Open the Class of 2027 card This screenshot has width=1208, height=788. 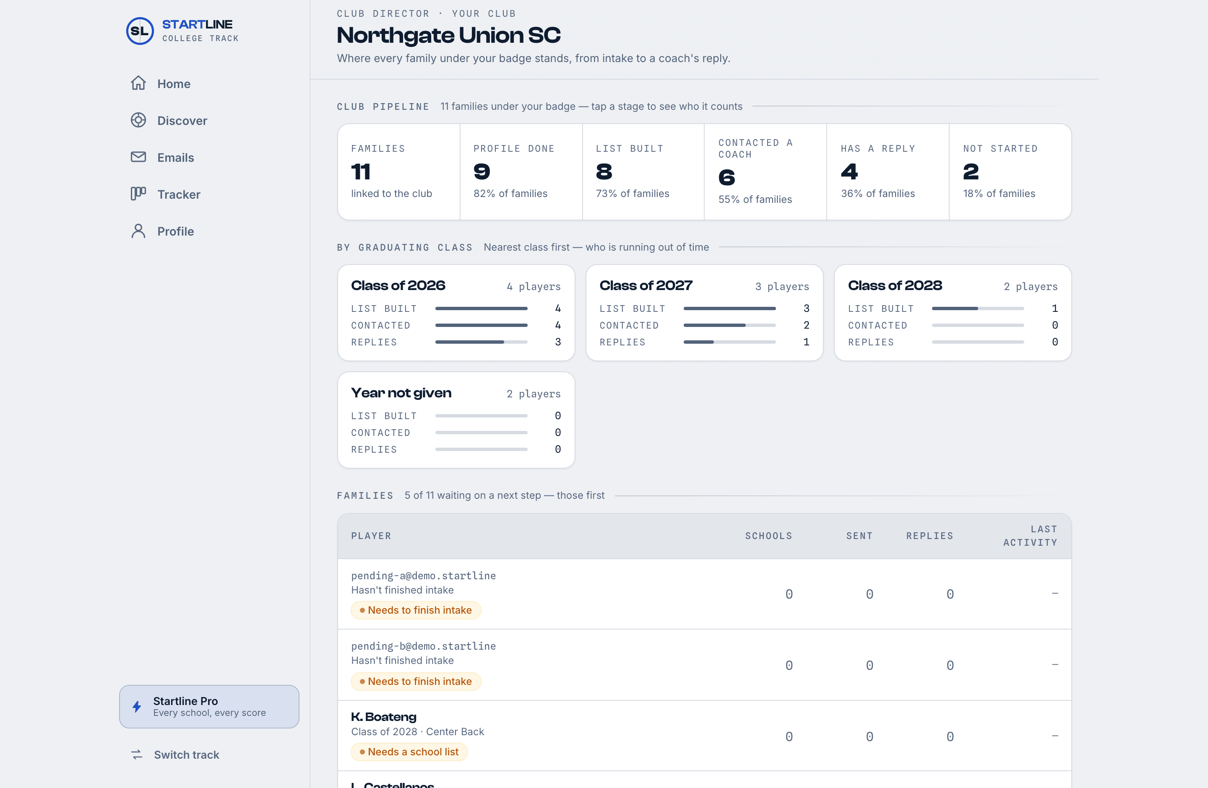coord(705,313)
